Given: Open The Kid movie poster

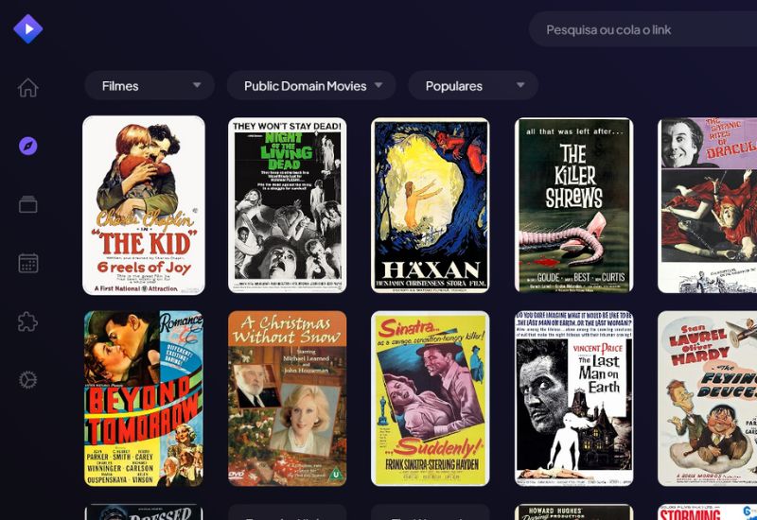Looking at the screenshot, I should [x=144, y=205].
